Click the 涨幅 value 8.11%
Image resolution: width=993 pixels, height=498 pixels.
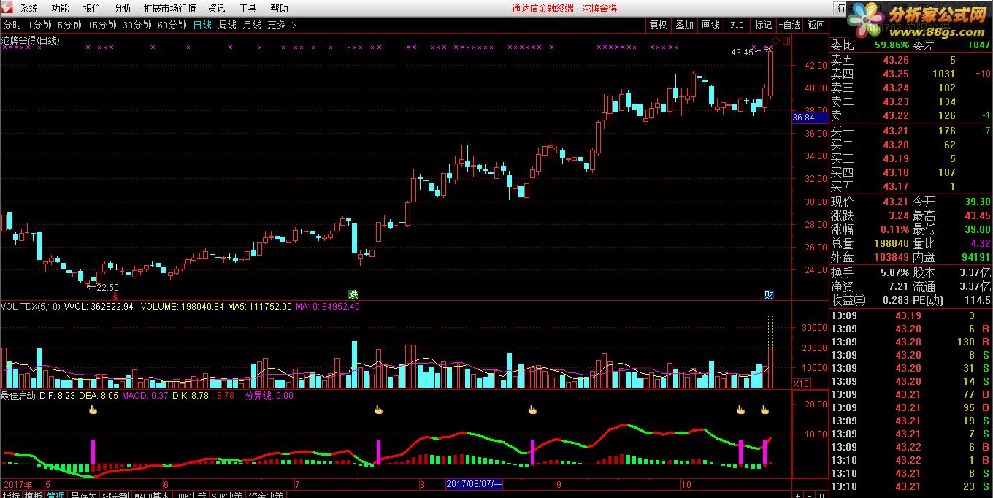coord(894,229)
